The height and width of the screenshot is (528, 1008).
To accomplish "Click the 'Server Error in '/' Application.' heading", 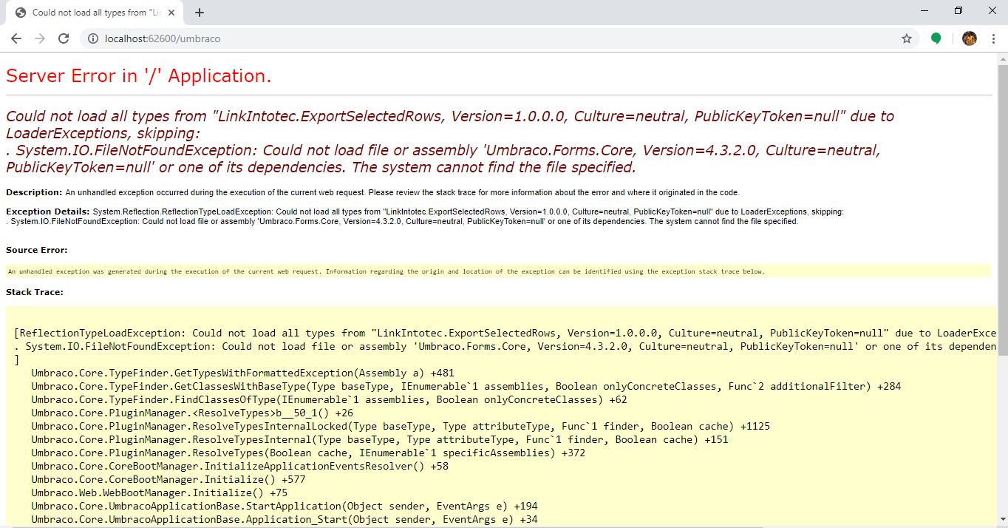I will point(139,75).
